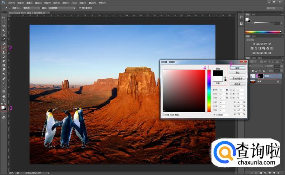Click the foreground/background color swatch in toolbar
This screenshot has height=175, width=285.
[x=4, y=107]
